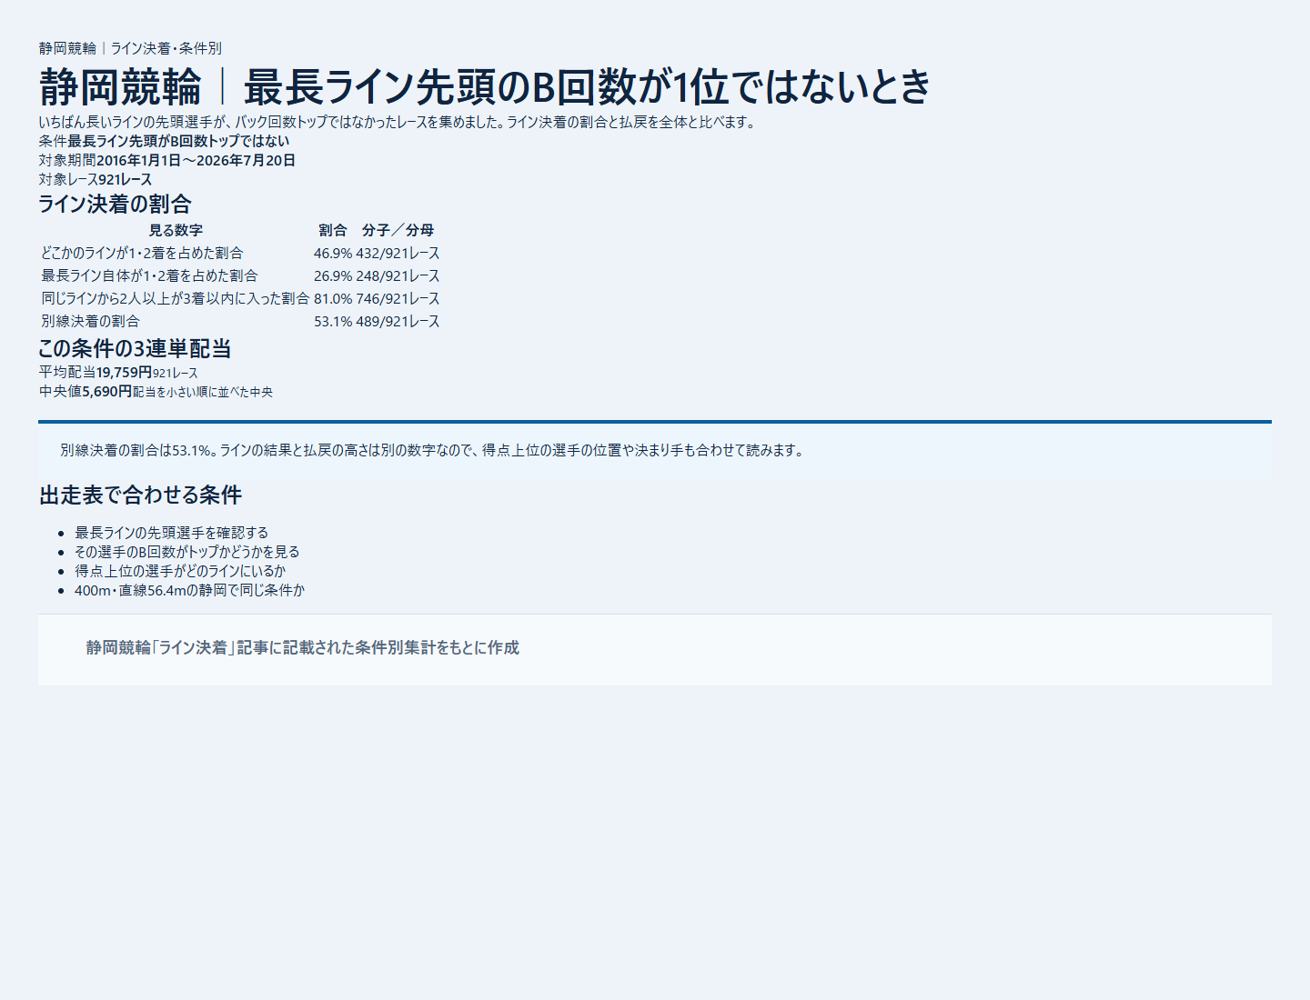Click the 248/921レース cell
Image resolution: width=1310 pixels, height=1000 pixels.
click(x=398, y=275)
